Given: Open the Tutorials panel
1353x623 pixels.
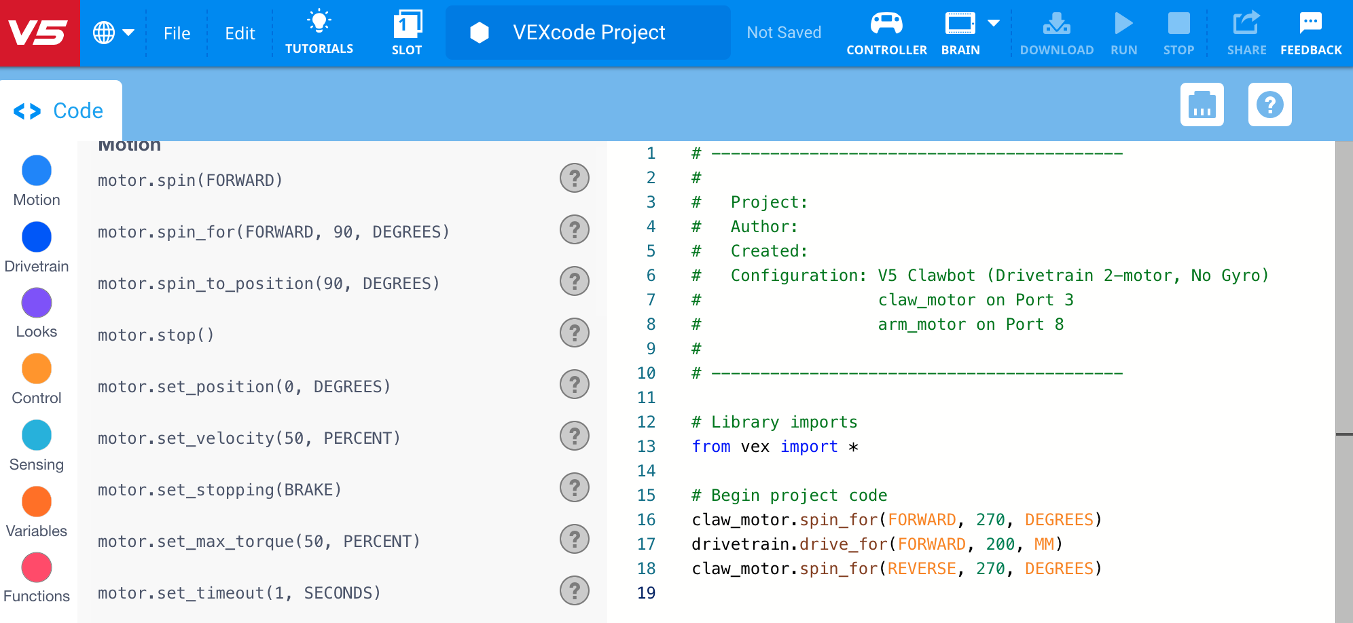Looking at the screenshot, I should [319, 31].
